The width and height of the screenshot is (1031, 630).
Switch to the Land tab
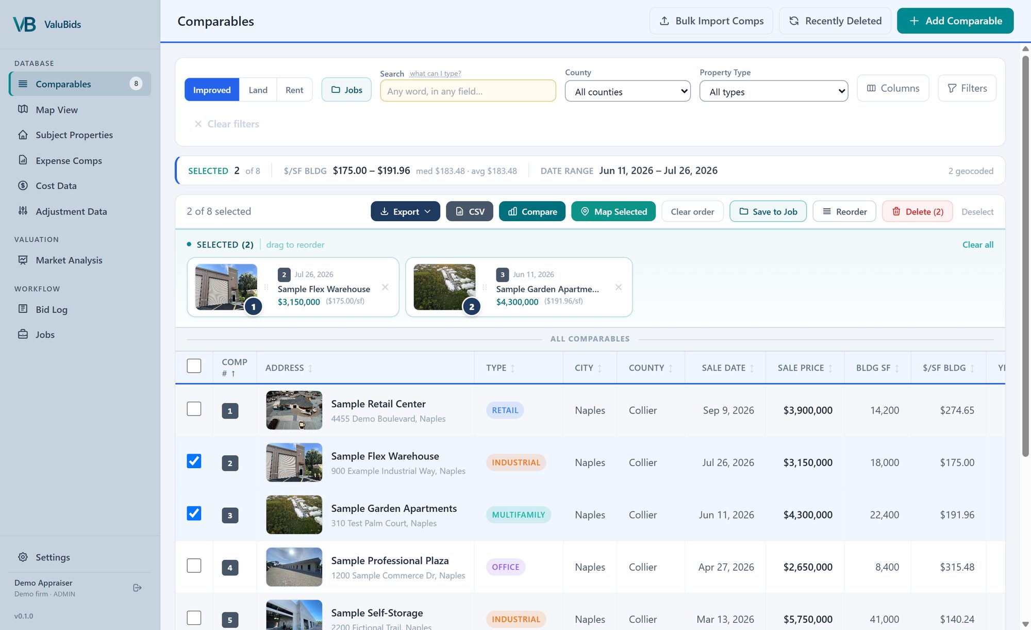[258, 90]
